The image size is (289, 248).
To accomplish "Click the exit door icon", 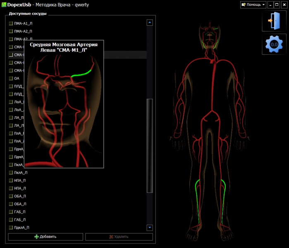I will (274, 21).
